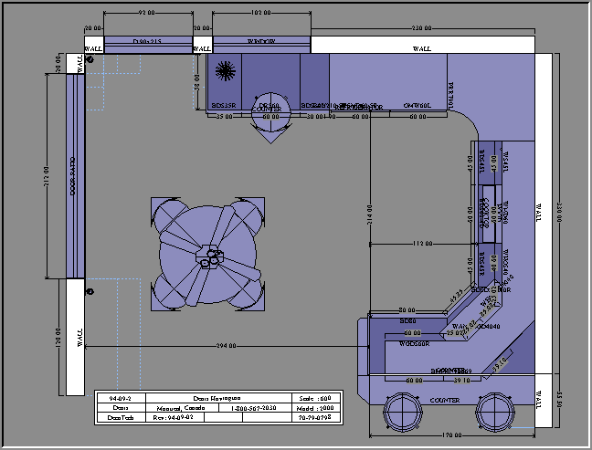Click the 35 00 dimension under BDS35R
The width and height of the screenshot is (592, 450).
coord(224,117)
